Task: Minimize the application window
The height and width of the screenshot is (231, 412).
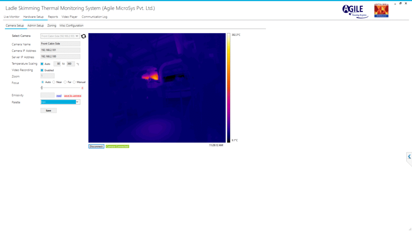Action: (395, 4)
